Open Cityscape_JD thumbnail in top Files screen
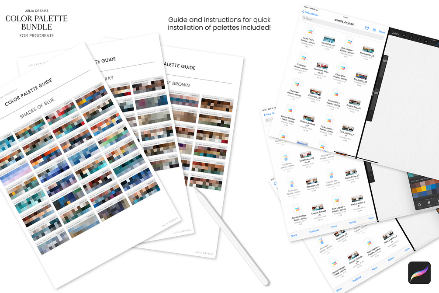This screenshot has height=293, width=439. tap(315, 92)
